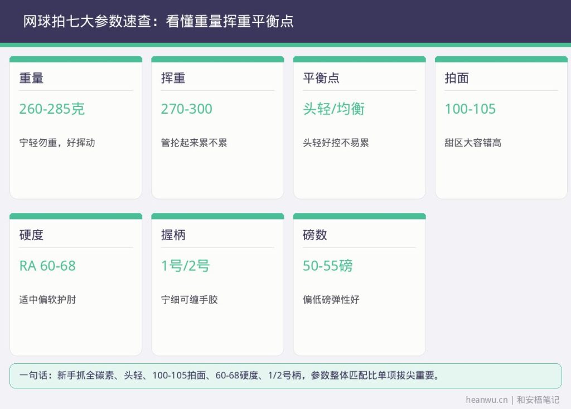Select the 握柄 card heading
Viewport: 571px width, 409px height.
(x=173, y=235)
